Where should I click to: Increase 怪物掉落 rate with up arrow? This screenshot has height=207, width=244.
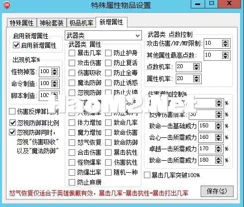[x=55, y=70]
